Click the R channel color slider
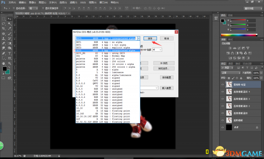The width and height of the screenshot is (264, 159). coord(238,20)
